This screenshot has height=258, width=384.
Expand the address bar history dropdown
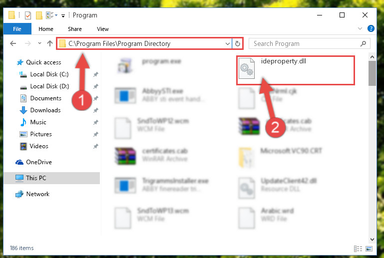pos(228,44)
